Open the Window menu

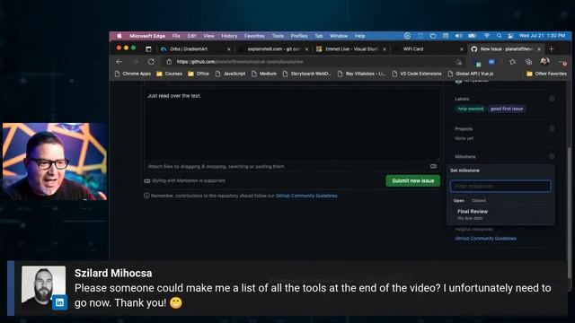tap(339, 36)
